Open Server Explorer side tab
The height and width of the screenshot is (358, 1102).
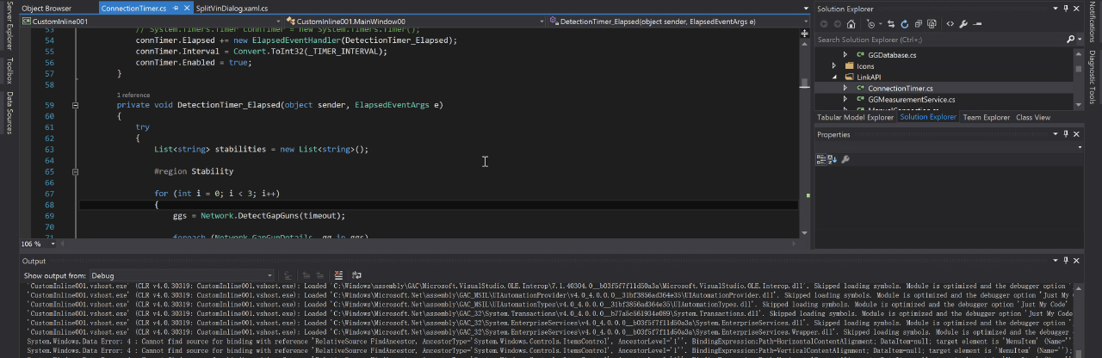point(9,26)
